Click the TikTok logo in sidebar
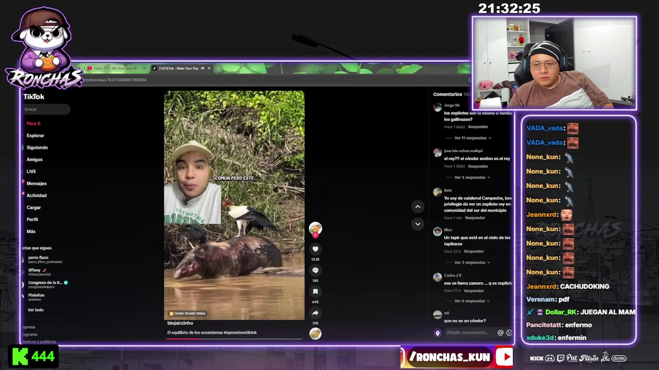659x370 pixels. pos(34,97)
